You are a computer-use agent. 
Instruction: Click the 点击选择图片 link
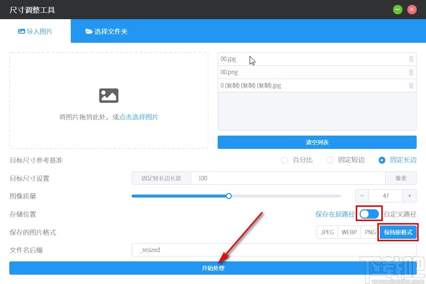point(138,116)
